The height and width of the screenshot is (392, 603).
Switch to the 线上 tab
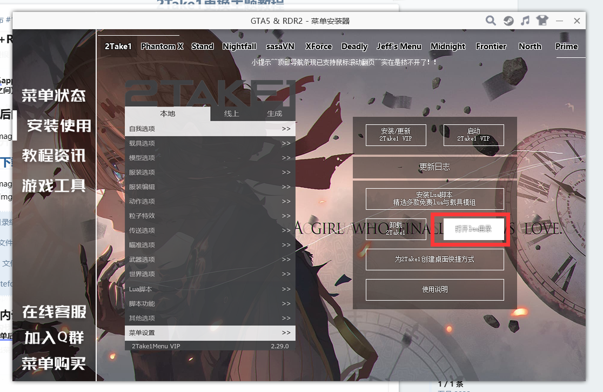pos(232,114)
